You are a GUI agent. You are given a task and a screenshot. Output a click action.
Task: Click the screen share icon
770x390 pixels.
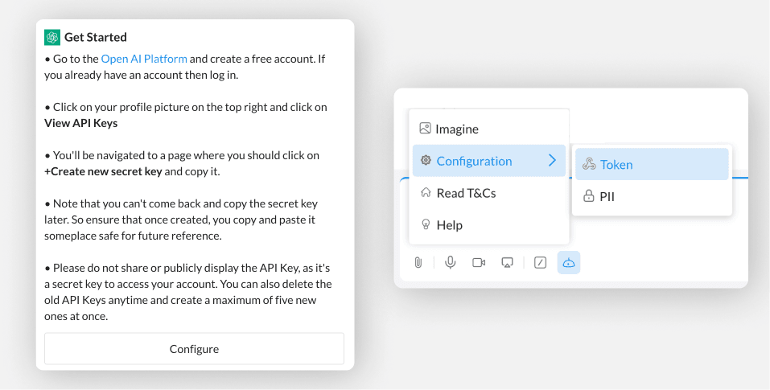coord(507,262)
